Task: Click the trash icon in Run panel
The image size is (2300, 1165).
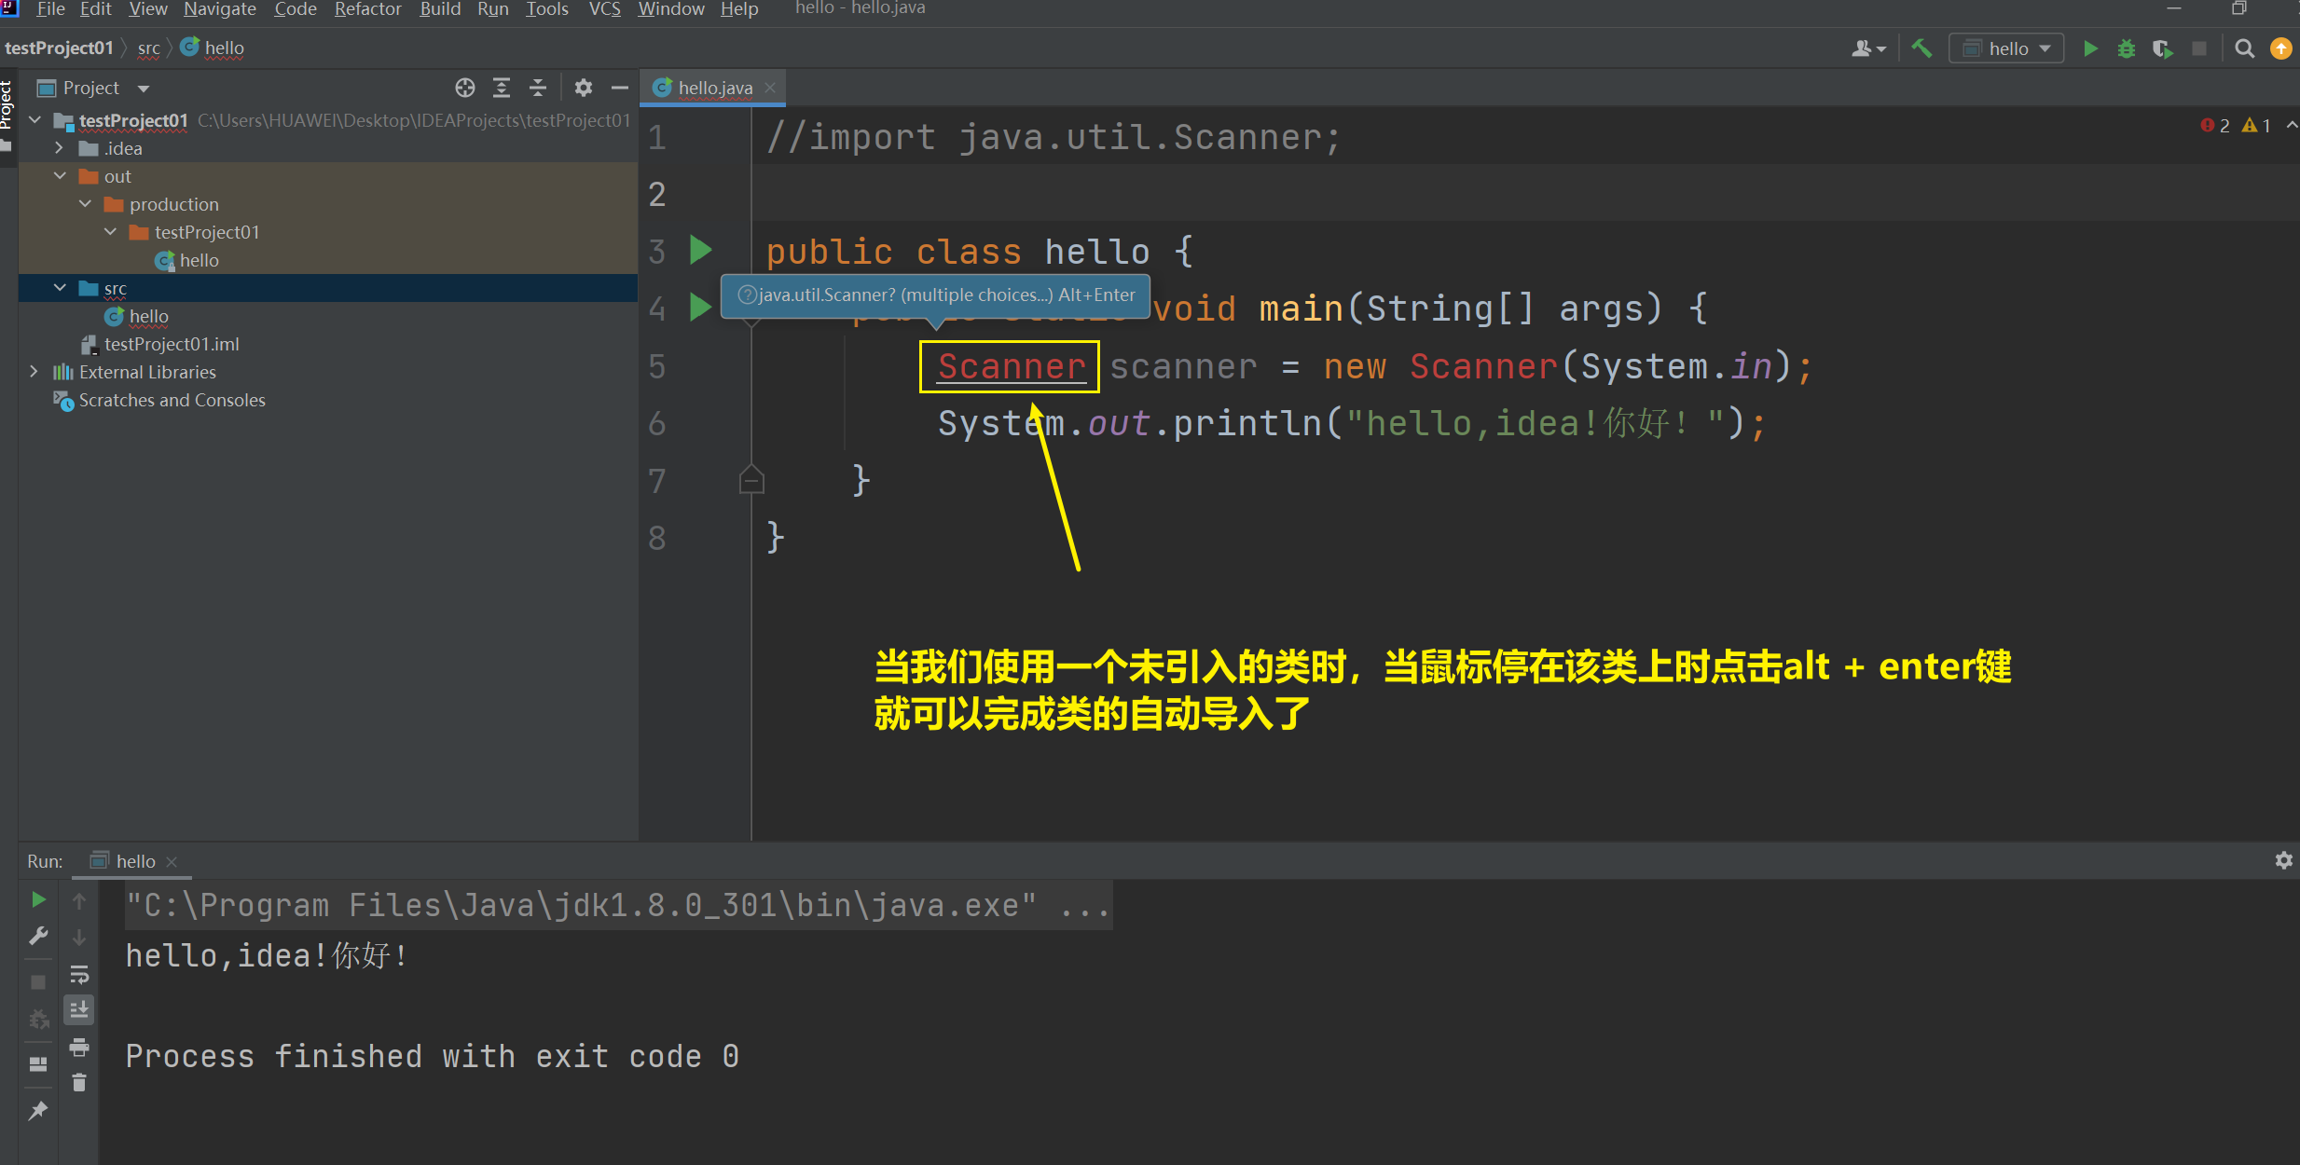Action: tap(79, 1083)
